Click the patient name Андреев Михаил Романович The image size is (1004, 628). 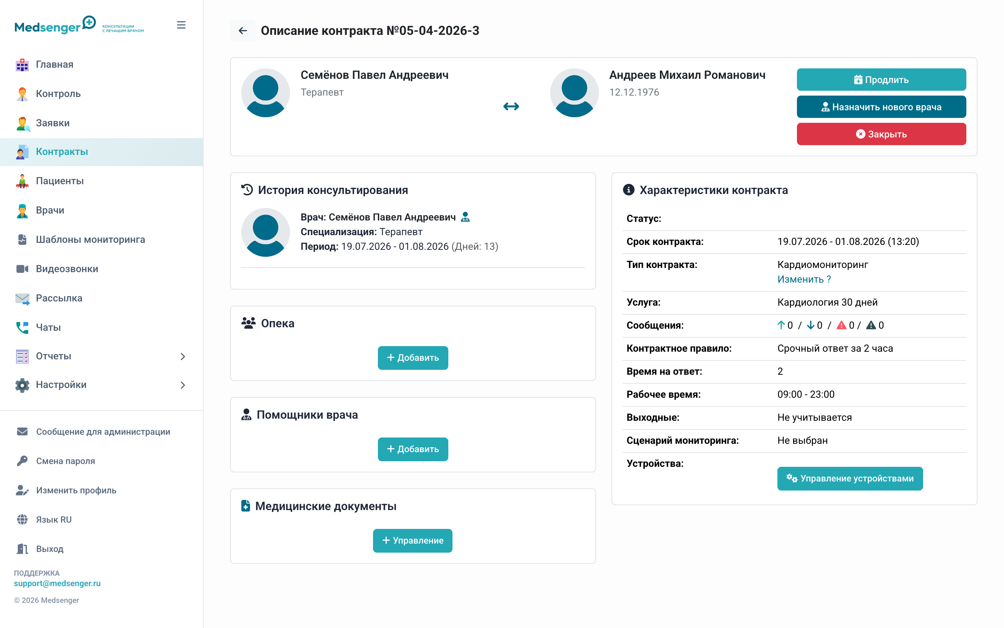point(687,75)
